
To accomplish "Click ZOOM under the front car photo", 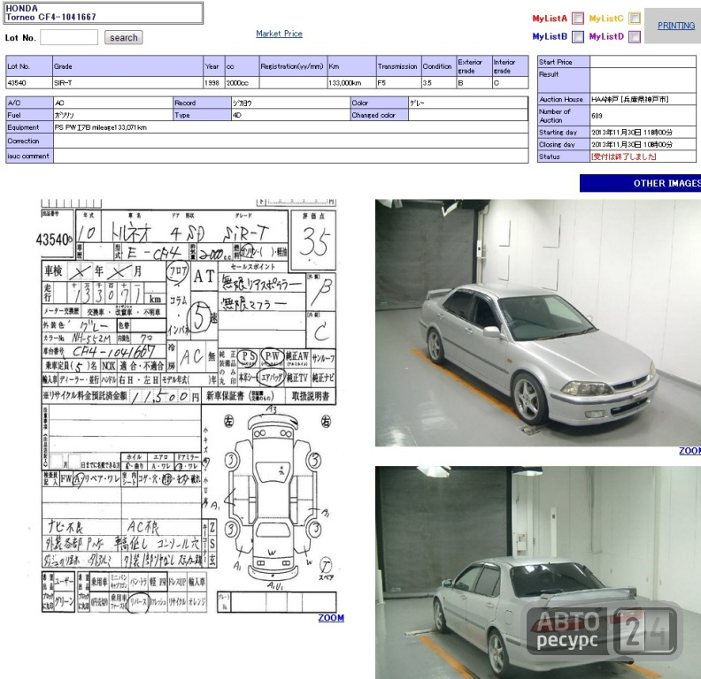I will (x=689, y=451).
